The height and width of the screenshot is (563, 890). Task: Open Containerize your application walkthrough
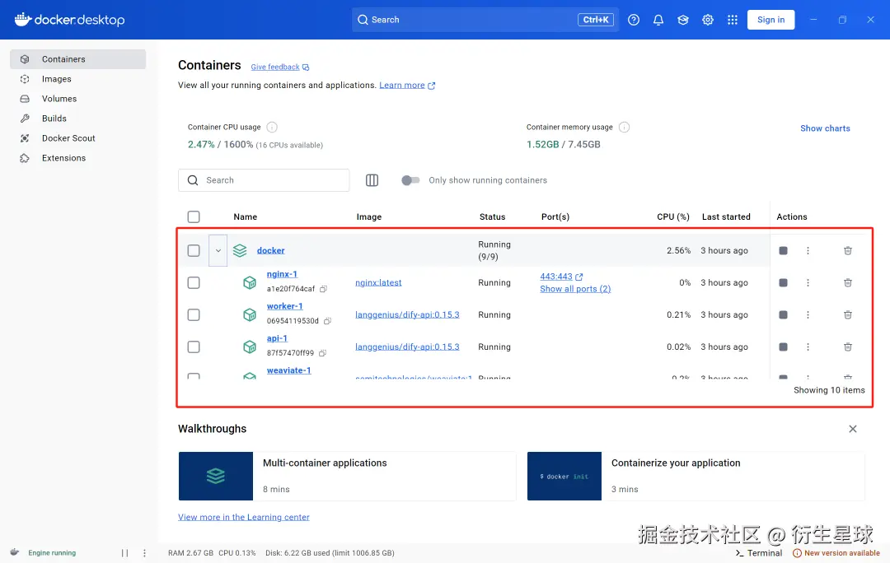pos(696,477)
